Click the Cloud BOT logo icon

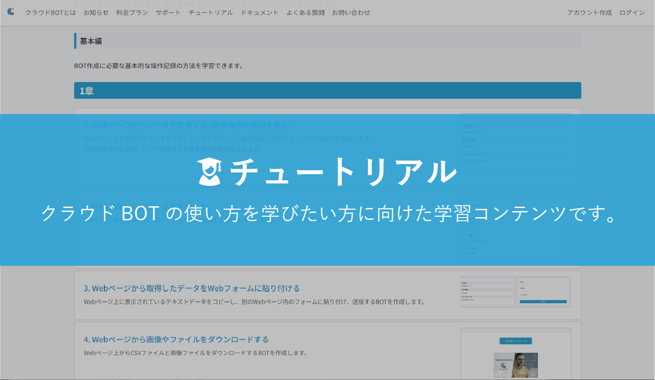[11, 12]
